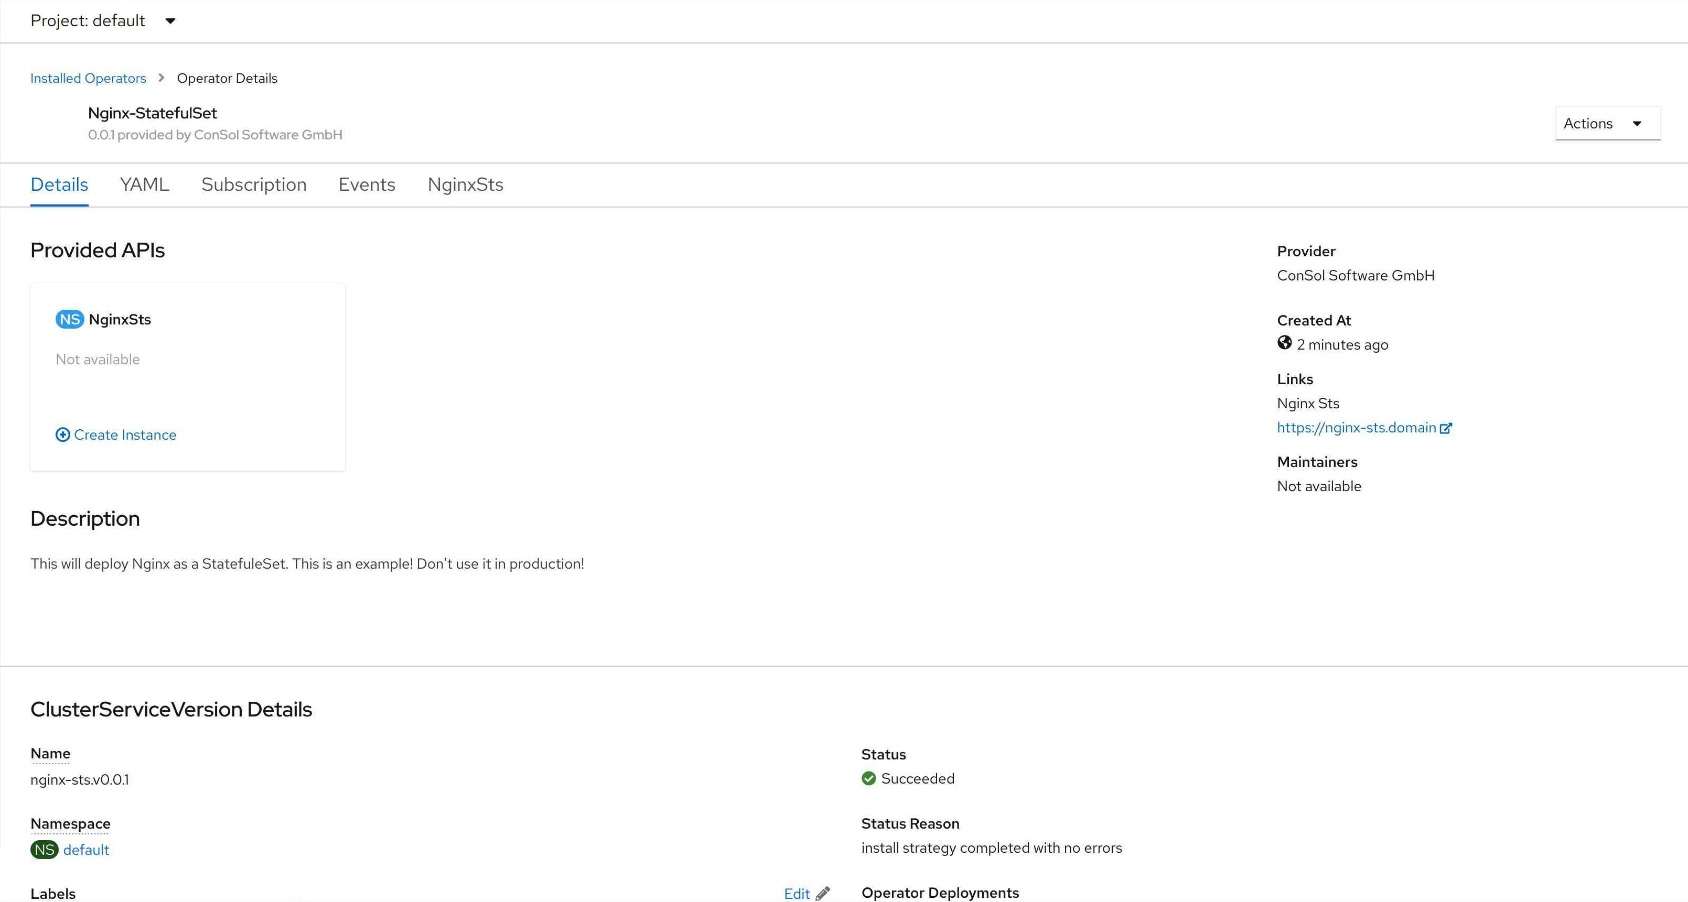The height and width of the screenshot is (902, 1688).
Task: Select the NginxSts tab
Action: point(465,184)
